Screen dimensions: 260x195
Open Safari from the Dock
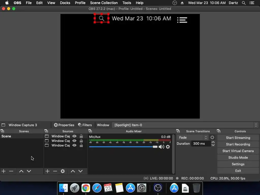pyautogui.click(x=97, y=188)
